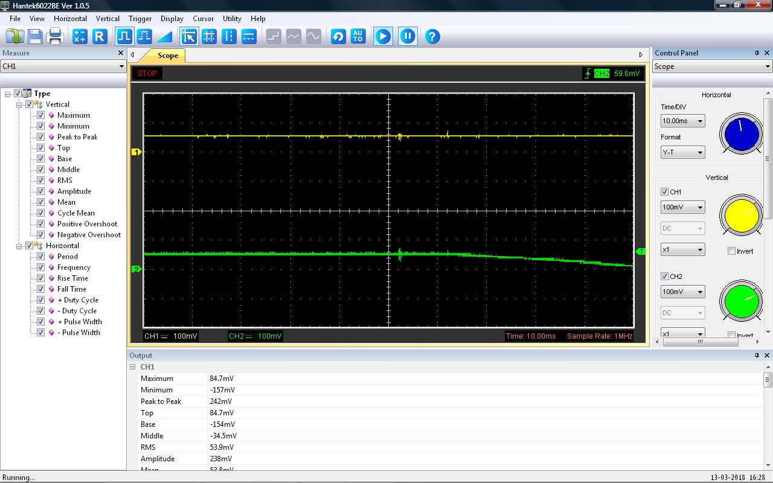Click the Frequency measurement tree item
This screenshot has height=483, width=773.
pyautogui.click(x=74, y=267)
